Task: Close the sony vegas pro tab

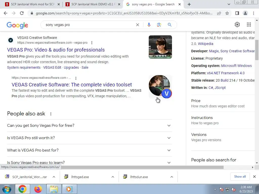Action: [x=180, y=4]
